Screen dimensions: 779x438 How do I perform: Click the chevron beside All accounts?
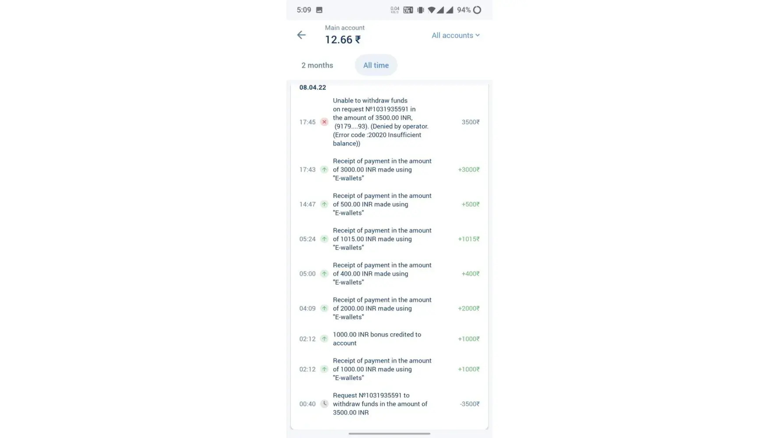tap(478, 35)
